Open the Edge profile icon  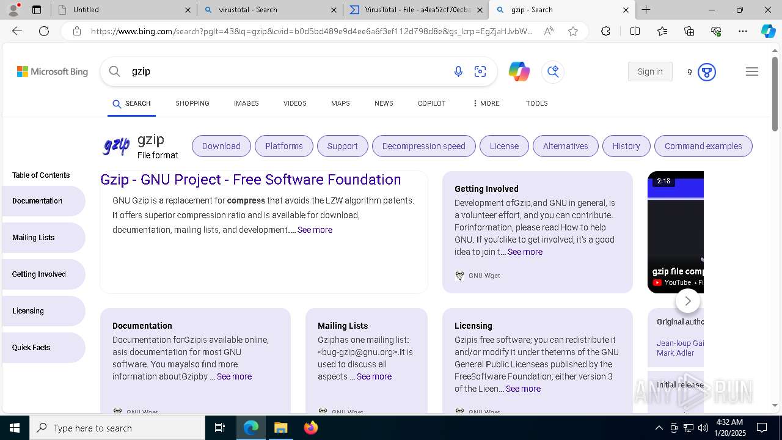click(x=13, y=9)
